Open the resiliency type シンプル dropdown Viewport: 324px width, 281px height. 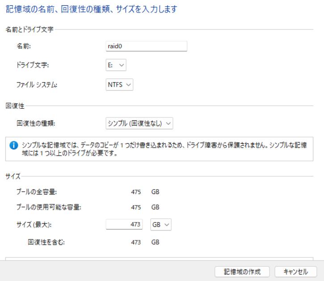(139, 123)
